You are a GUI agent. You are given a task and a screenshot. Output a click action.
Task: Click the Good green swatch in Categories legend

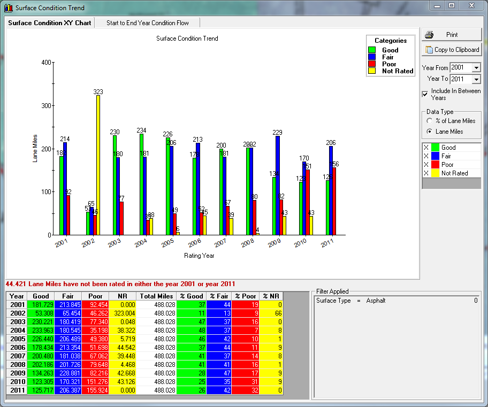[x=372, y=50]
